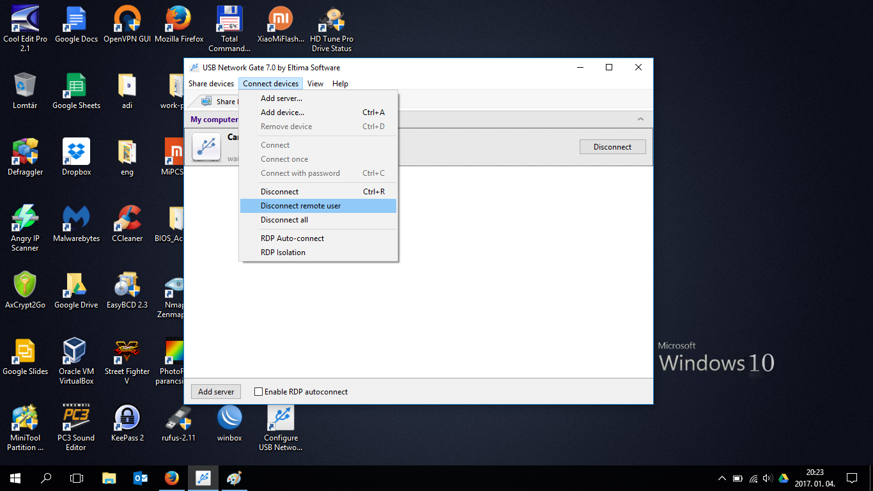Select RDP Isolation menu item

pos(282,253)
